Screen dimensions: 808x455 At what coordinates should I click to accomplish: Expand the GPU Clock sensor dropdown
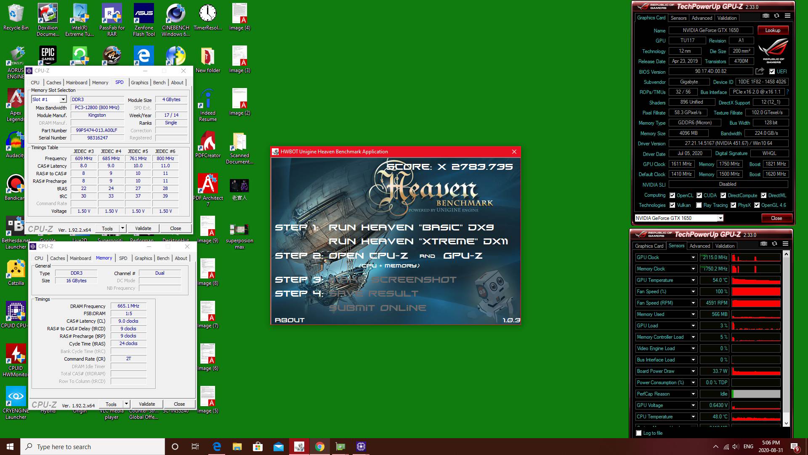tap(693, 257)
